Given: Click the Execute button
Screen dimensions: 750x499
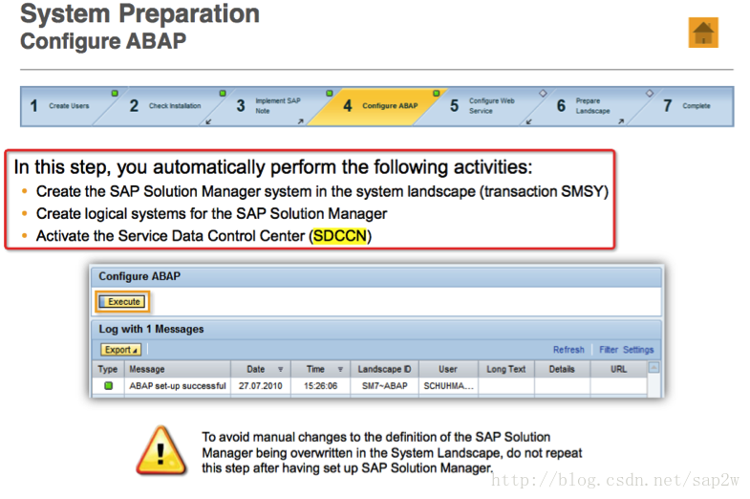Looking at the screenshot, I should [122, 302].
